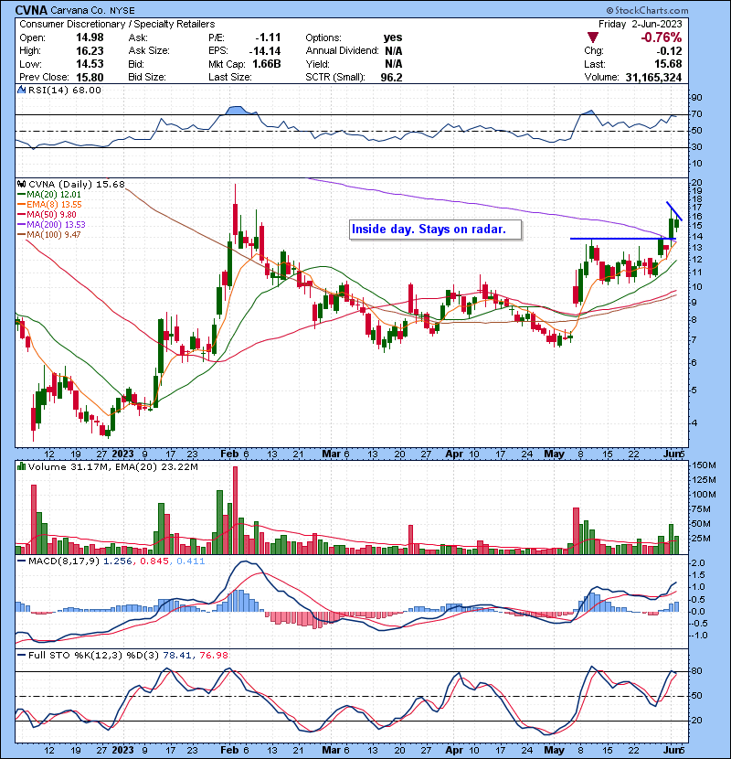Click the MA(50) 9.80 legend entry
The width and height of the screenshot is (731, 759).
tap(47, 214)
